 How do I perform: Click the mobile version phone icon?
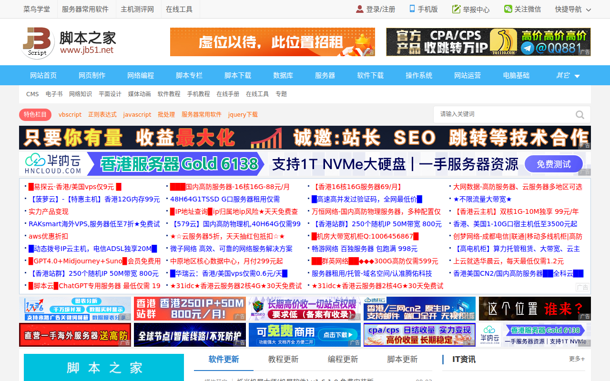[x=412, y=9]
